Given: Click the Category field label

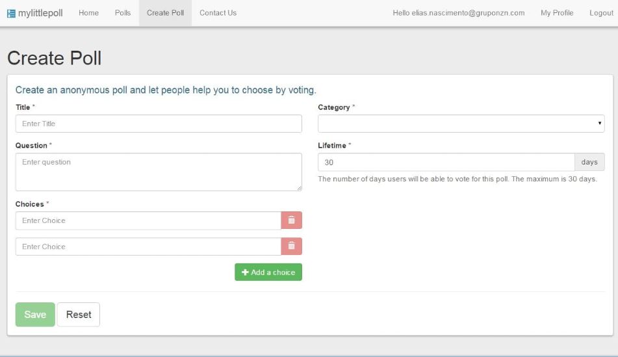Looking at the screenshot, I should 334,107.
